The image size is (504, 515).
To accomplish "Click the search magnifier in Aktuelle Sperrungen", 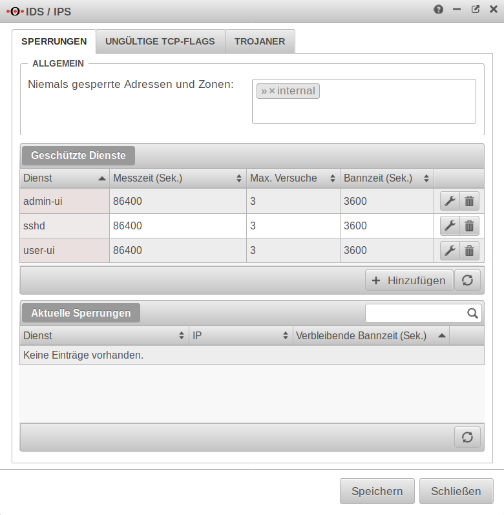I will click(474, 313).
